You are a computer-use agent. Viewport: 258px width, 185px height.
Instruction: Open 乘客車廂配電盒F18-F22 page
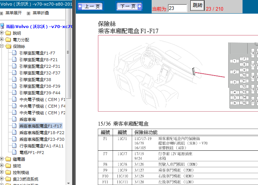(42, 133)
